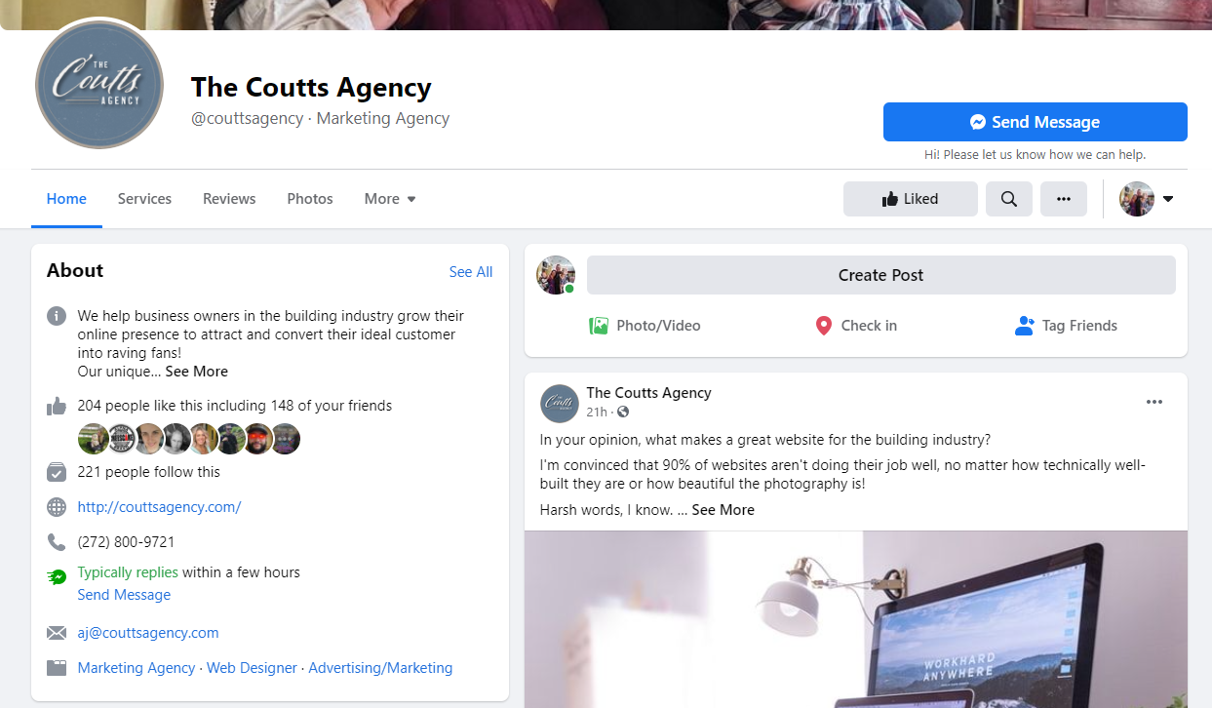Expand the post text with See More
This screenshot has height=708, width=1212.
[723, 510]
